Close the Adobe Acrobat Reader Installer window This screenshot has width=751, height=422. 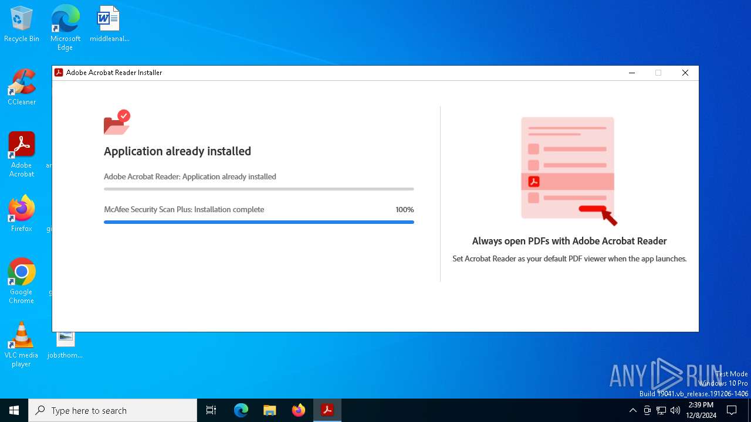click(x=685, y=73)
